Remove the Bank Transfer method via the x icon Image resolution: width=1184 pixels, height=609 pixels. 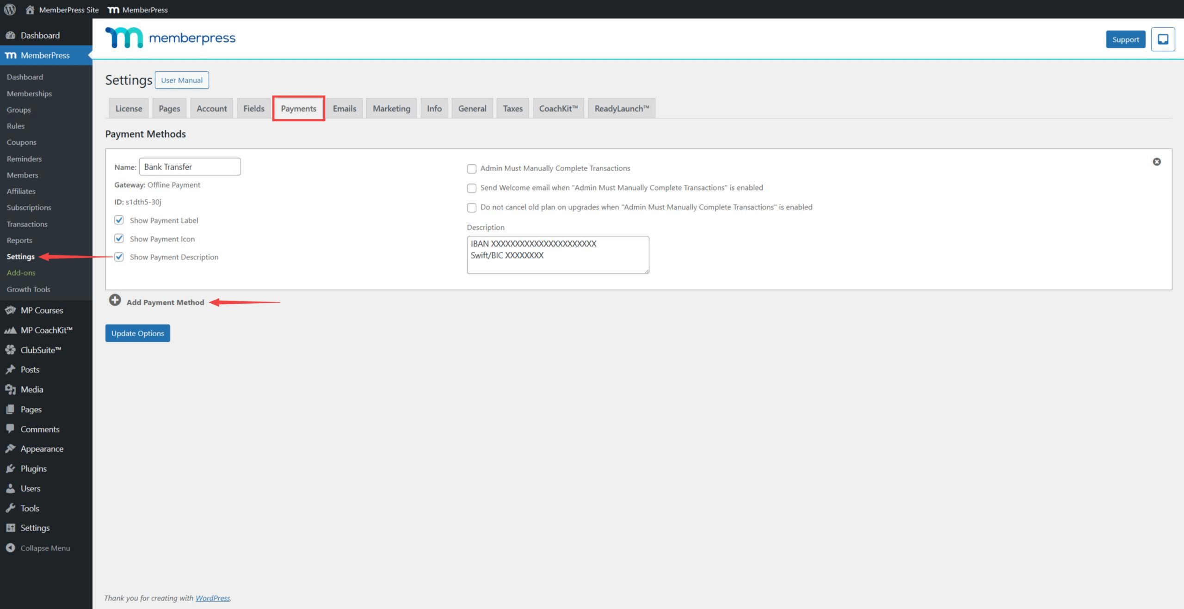(1156, 161)
